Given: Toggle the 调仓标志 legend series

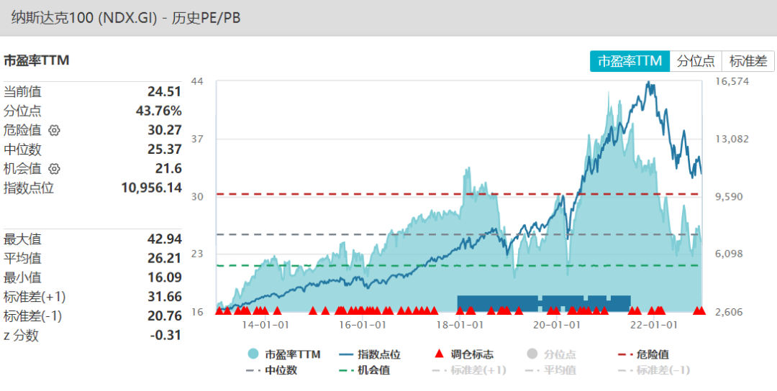Looking at the screenshot, I should [x=463, y=354].
